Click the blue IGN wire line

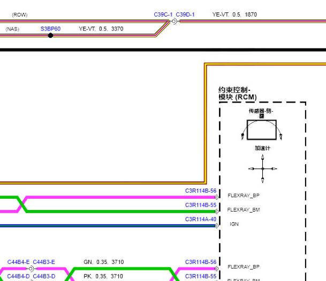(x=108, y=225)
